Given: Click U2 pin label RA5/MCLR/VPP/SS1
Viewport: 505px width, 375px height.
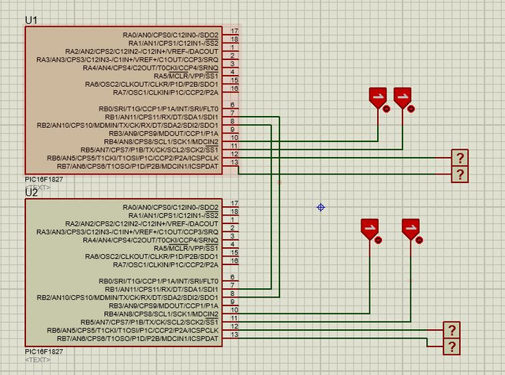Looking at the screenshot, I should [186, 249].
